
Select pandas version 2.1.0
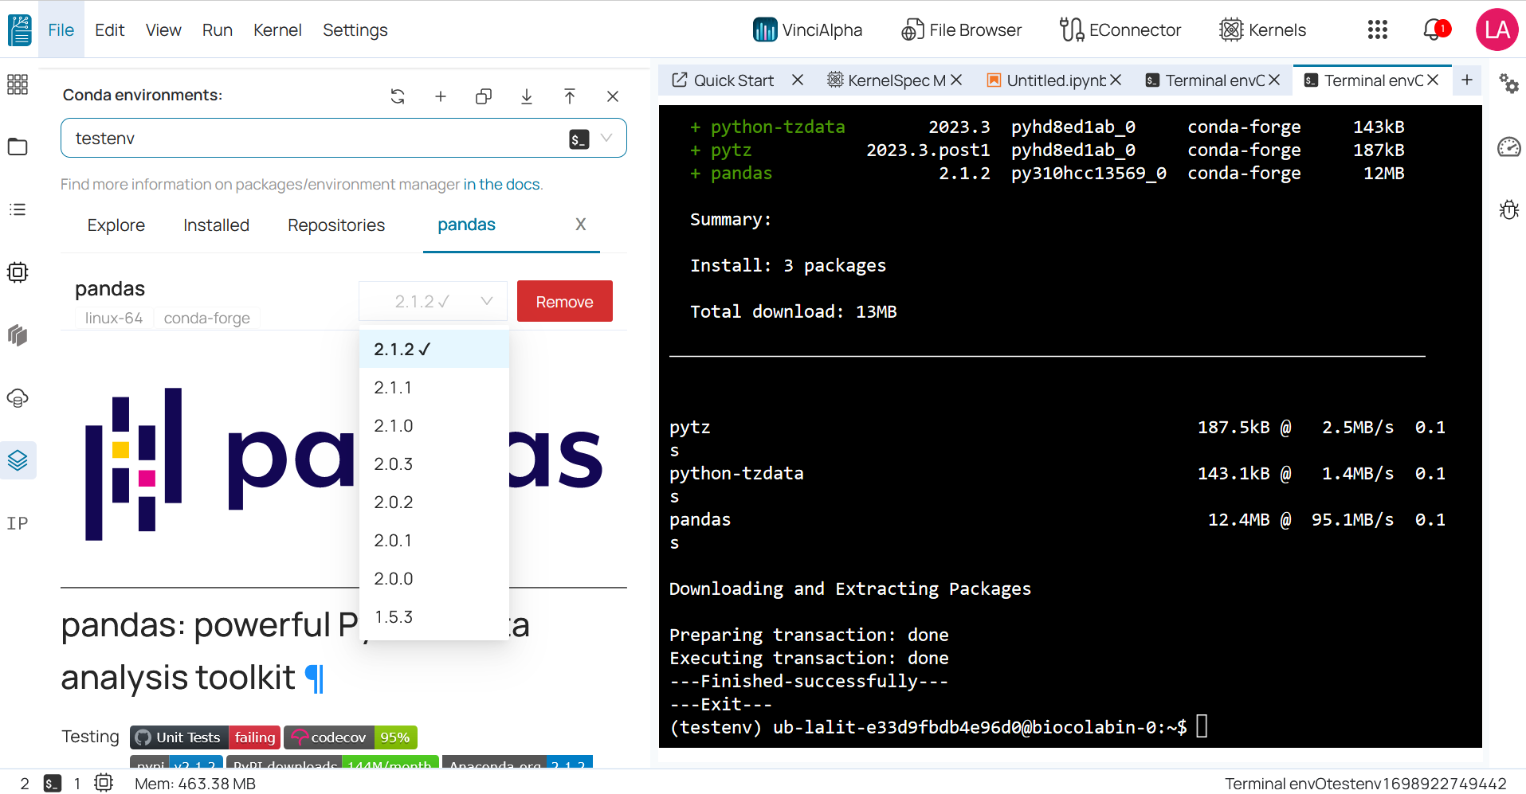click(x=434, y=425)
